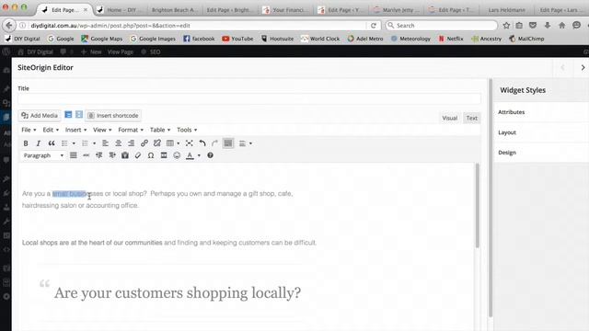Viewport: 589px width, 331px height.
Task: Expand the numbered list style dropdown arrow
Action: click(x=94, y=143)
